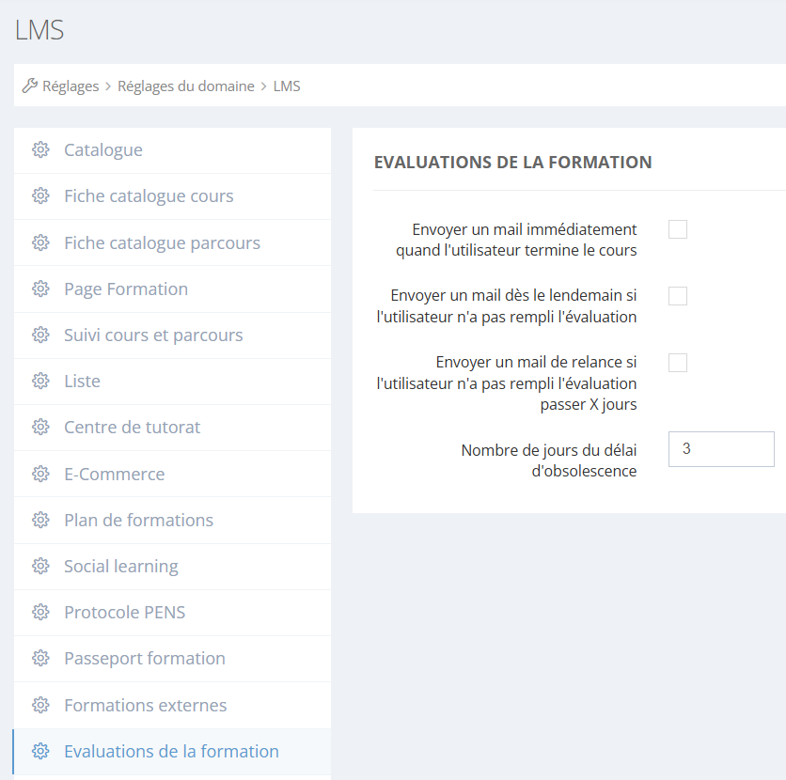Click the wrench icon in the breadcrumb
The height and width of the screenshot is (780, 786).
(x=30, y=86)
